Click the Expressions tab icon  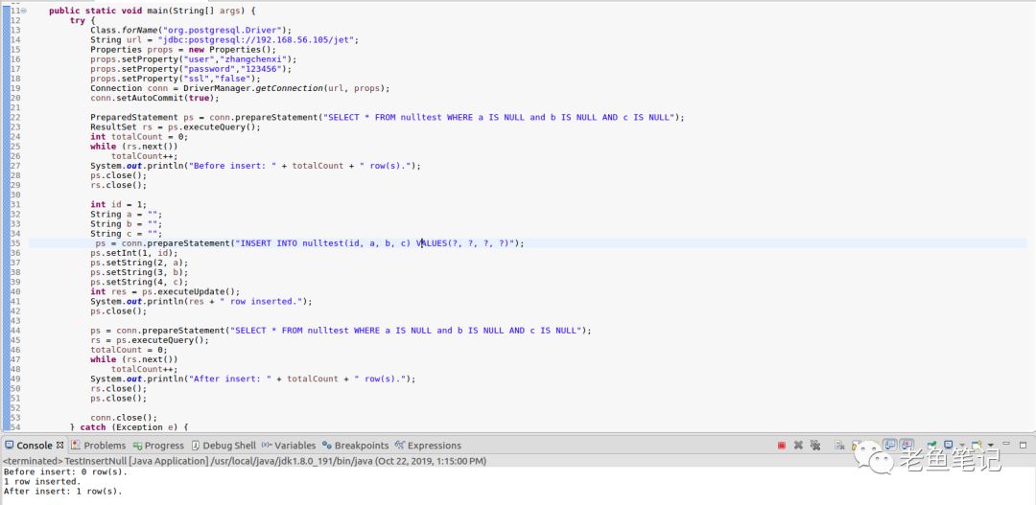400,446
